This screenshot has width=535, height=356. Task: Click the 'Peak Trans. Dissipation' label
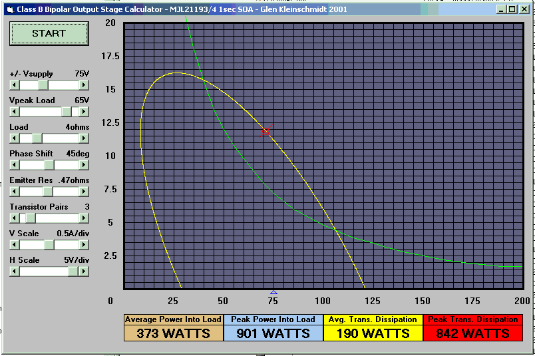click(x=473, y=319)
